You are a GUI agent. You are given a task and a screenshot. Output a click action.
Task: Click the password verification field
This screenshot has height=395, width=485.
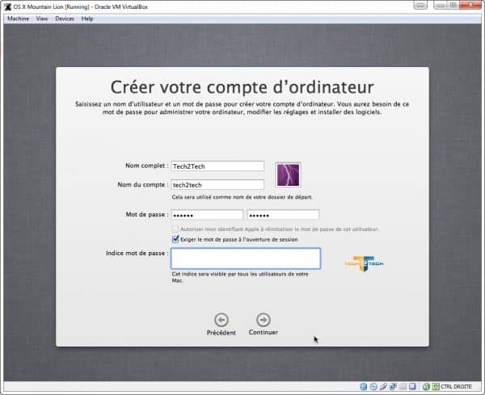[283, 215]
